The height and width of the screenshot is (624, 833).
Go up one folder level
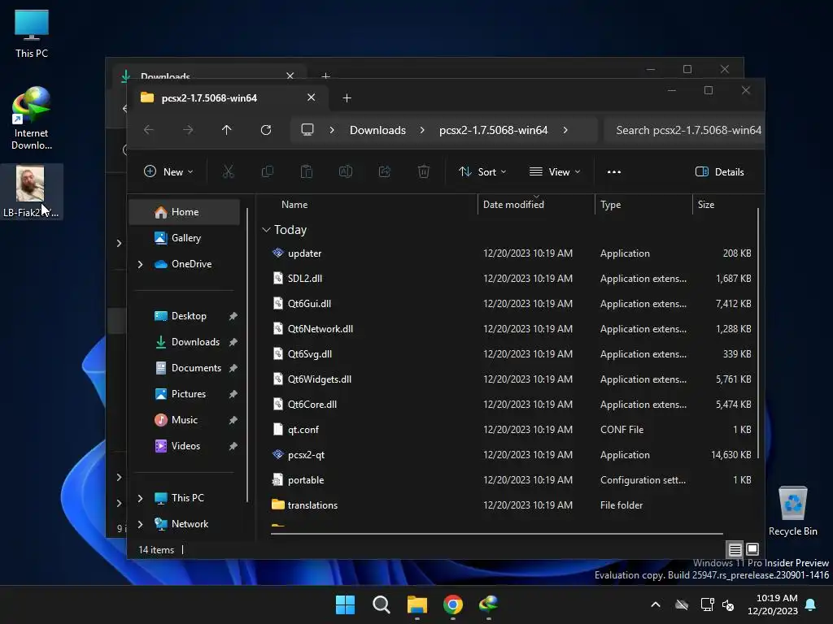(227, 130)
